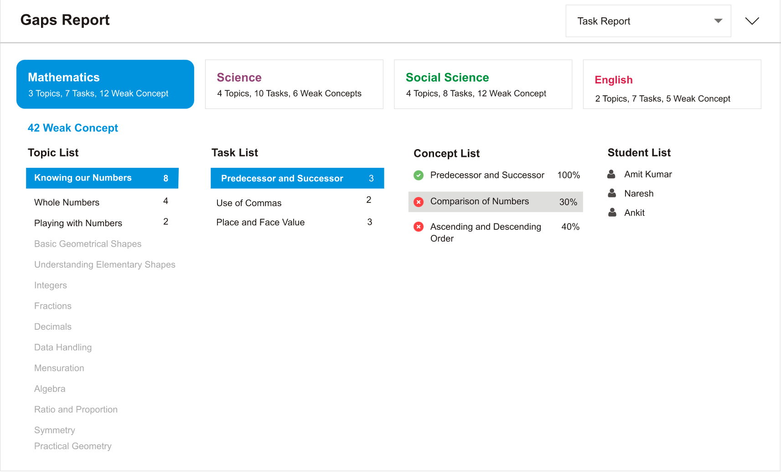This screenshot has width=781, height=472.
Task: Expand the chevron at the top right
Action: 751,21
